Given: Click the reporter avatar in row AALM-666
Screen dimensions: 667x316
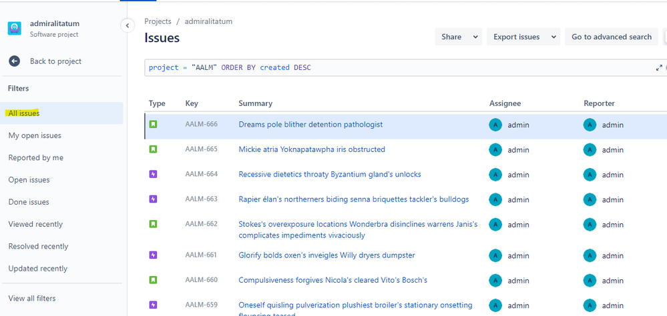Looking at the screenshot, I should pyautogui.click(x=590, y=125).
